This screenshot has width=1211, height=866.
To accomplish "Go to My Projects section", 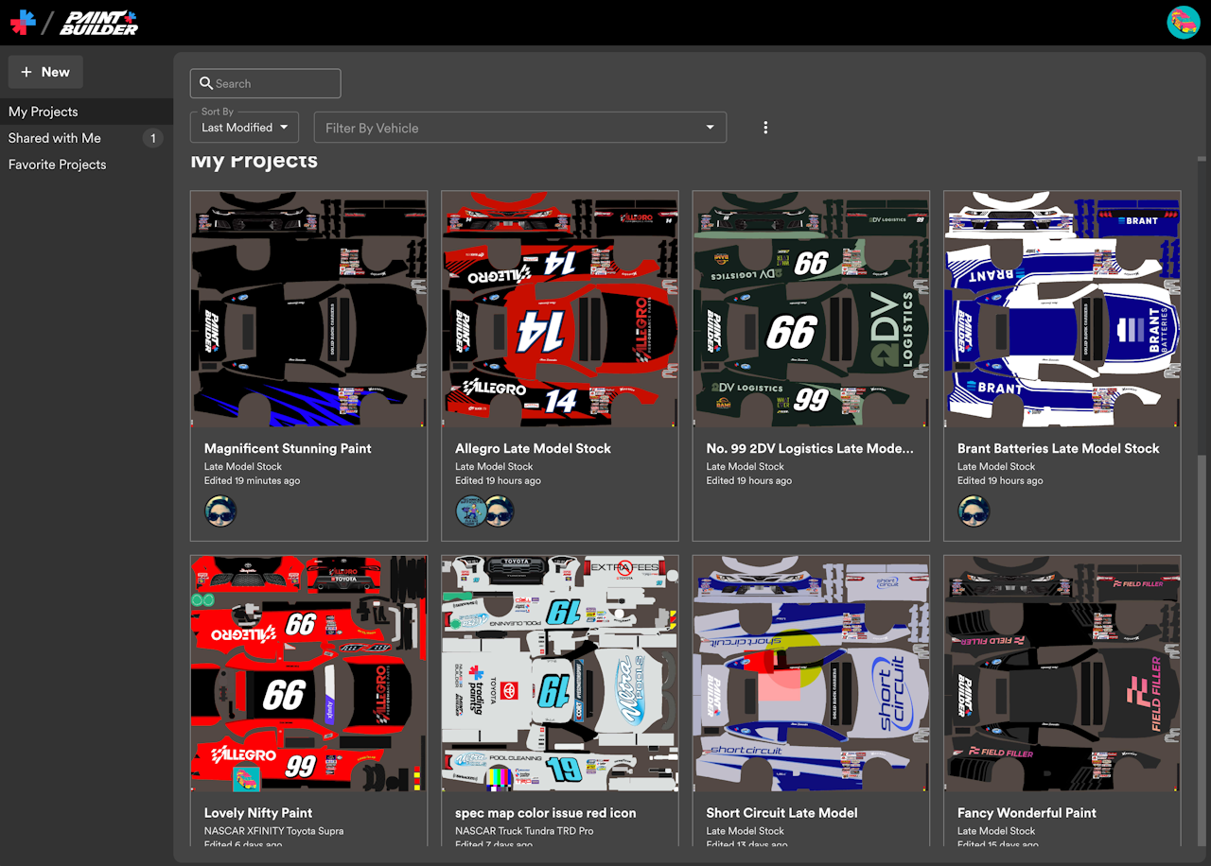I will pos(44,112).
